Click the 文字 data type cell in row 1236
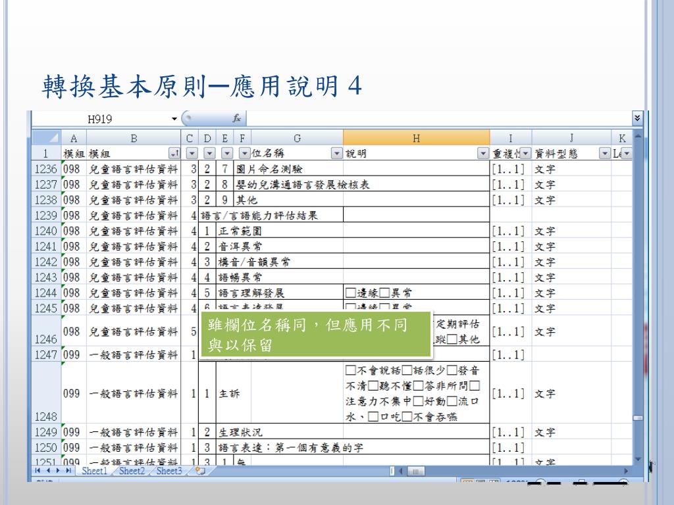This screenshot has width=674, height=505. pos(571,169)
